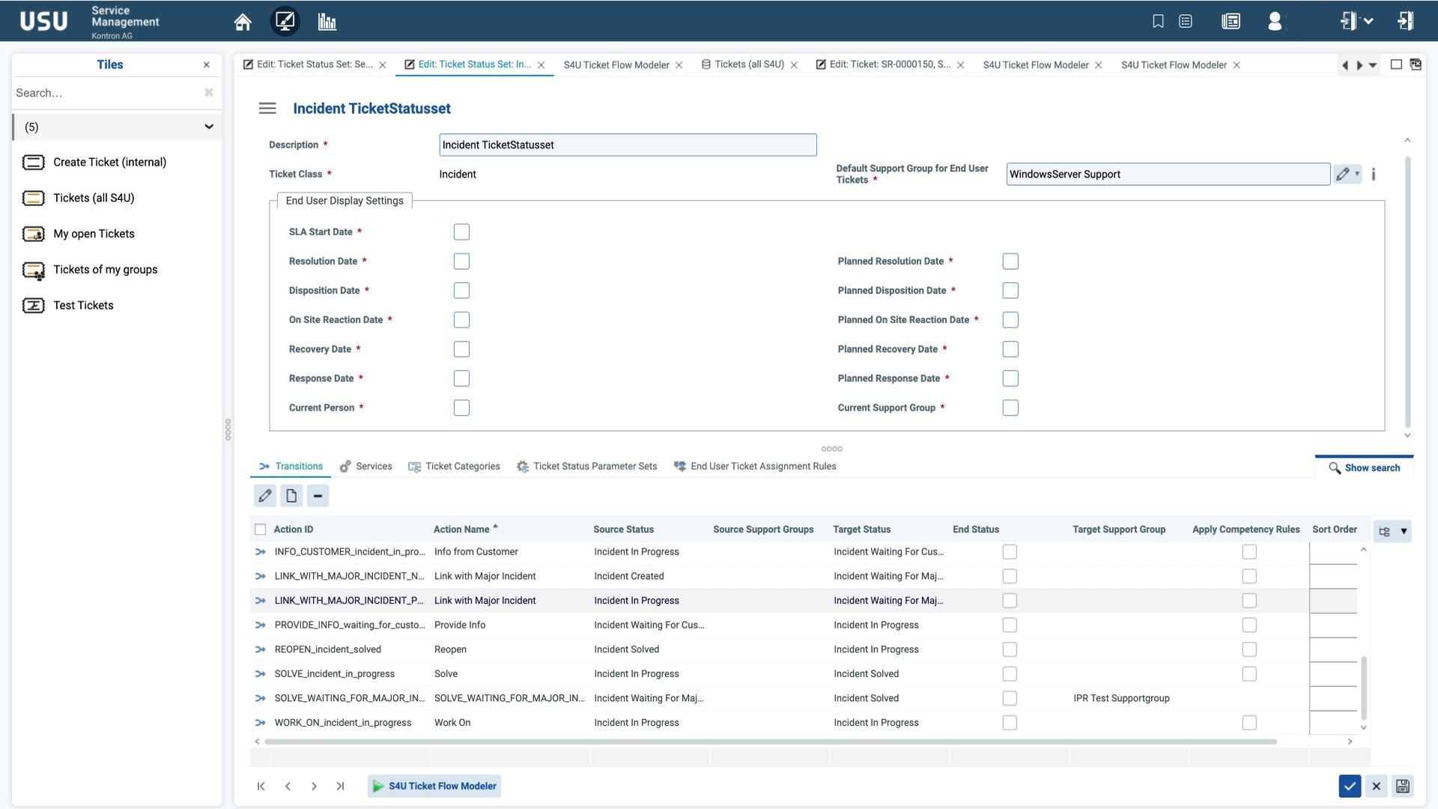The width and height of the screenshot is (1438, 809).
Task: Create new transition with document icon
Action: [x=291, y=496]
